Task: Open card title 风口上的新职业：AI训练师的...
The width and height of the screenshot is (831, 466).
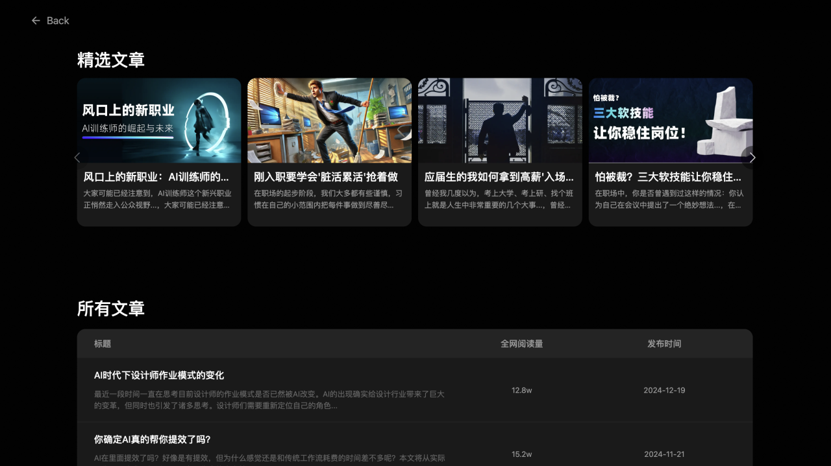Action: tap(156, 177)
